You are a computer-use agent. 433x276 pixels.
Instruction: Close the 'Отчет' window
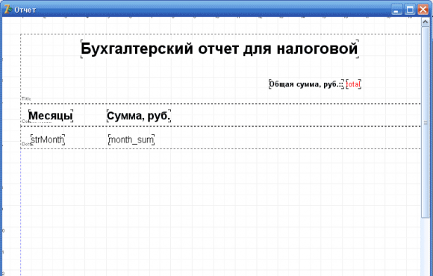point(423,10)
